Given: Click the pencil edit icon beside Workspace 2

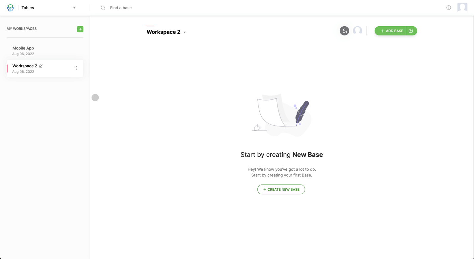Looking at the screenshot, I should [x=41, y=66].
